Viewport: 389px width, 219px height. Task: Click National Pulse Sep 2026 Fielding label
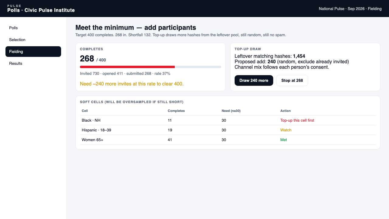click(x=350, y=9)
